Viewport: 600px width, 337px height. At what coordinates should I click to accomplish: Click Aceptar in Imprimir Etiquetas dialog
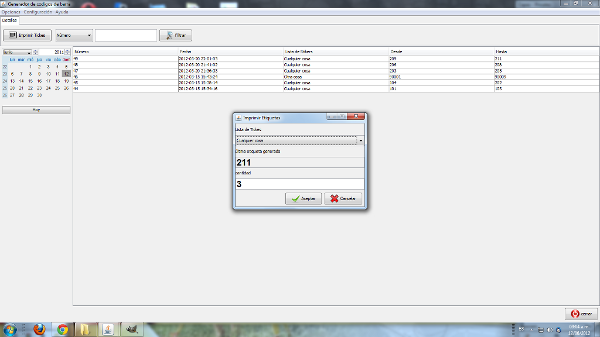(x=304, y=199)
